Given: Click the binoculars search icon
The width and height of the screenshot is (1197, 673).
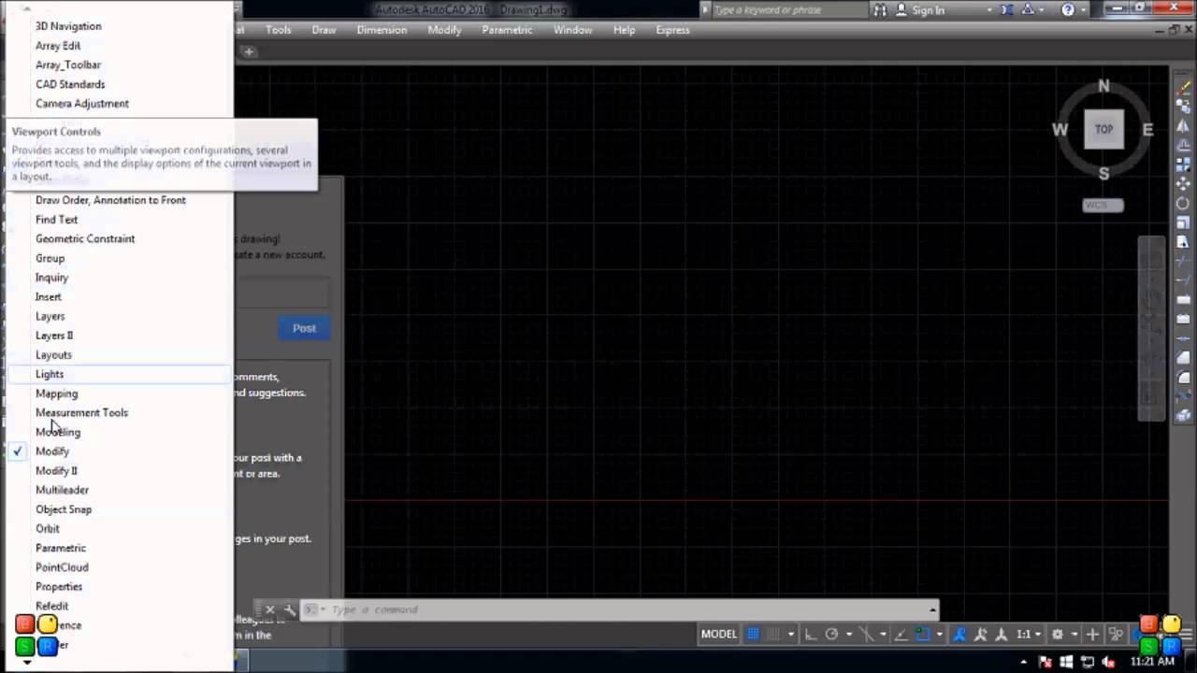Looking at the screenshot, I should click(881, 9).
